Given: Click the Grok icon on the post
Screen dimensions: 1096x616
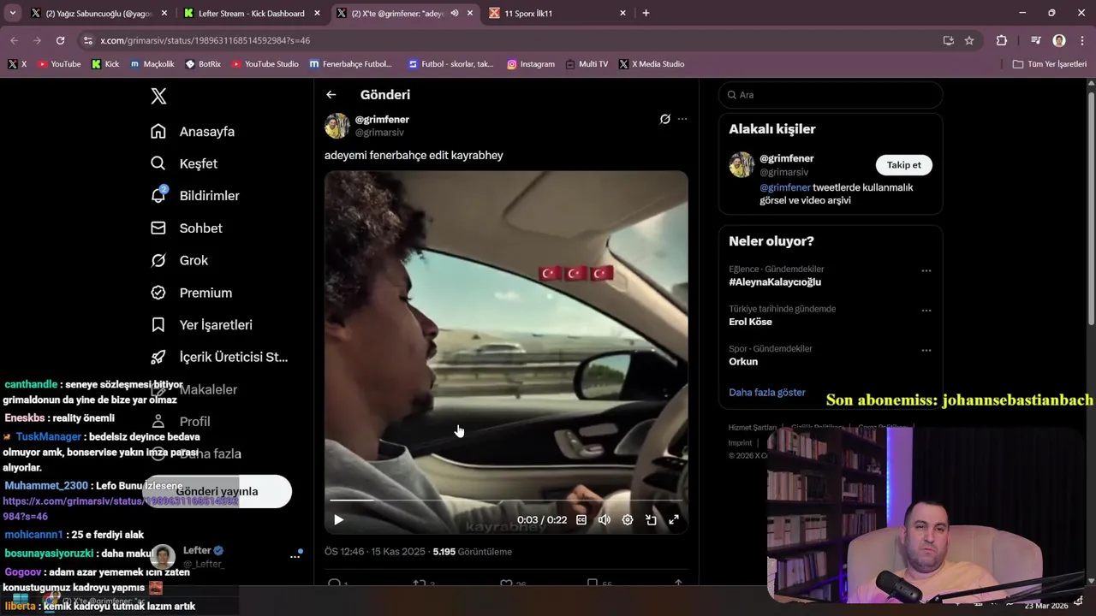Looking at the screenshot, I should [x=664, y=119].
